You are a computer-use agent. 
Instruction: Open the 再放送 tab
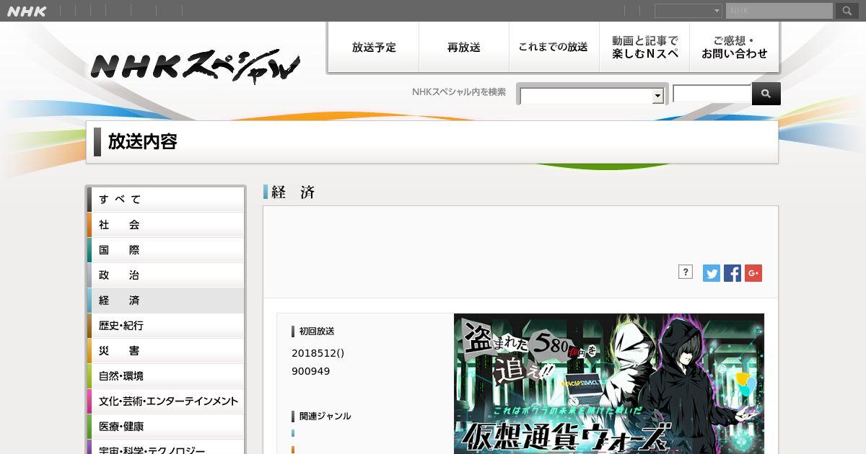(x=464, y=47)
